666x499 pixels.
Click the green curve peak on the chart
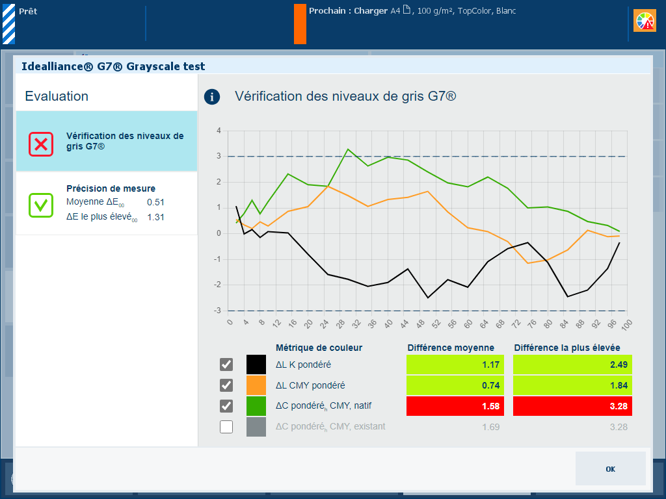click(348, 149)
